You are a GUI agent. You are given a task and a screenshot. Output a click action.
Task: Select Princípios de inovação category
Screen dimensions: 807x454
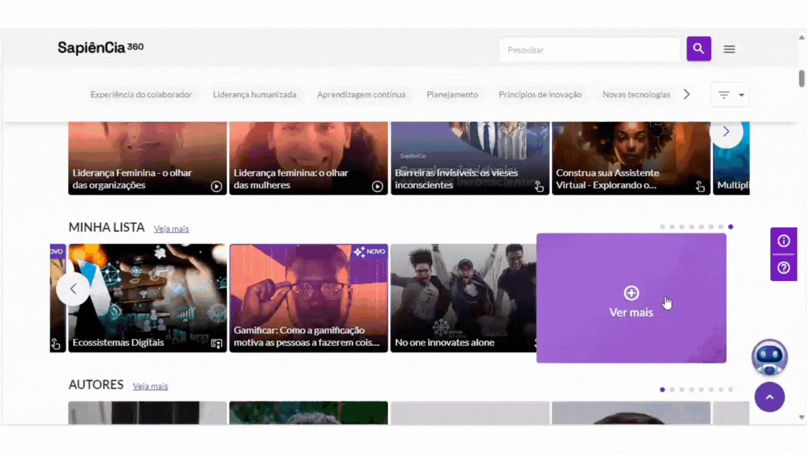tap(540, 95)
